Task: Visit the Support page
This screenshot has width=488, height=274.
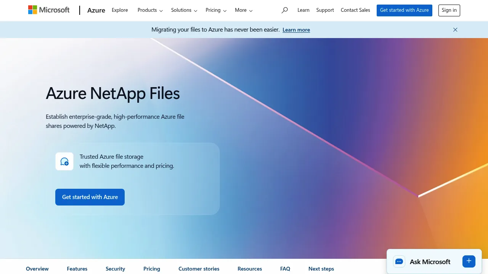Action: click(325, 10)
